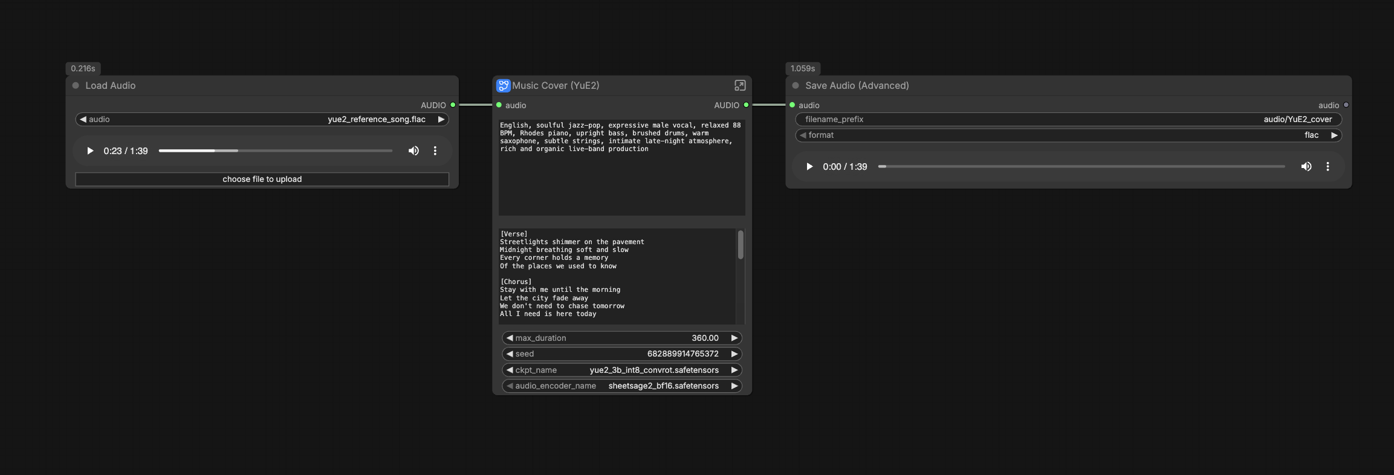Image resolution: width=1394 pixels, height=475 pixels.
Task: Mute the Load Audio player volume
Action: click(413, 151)
